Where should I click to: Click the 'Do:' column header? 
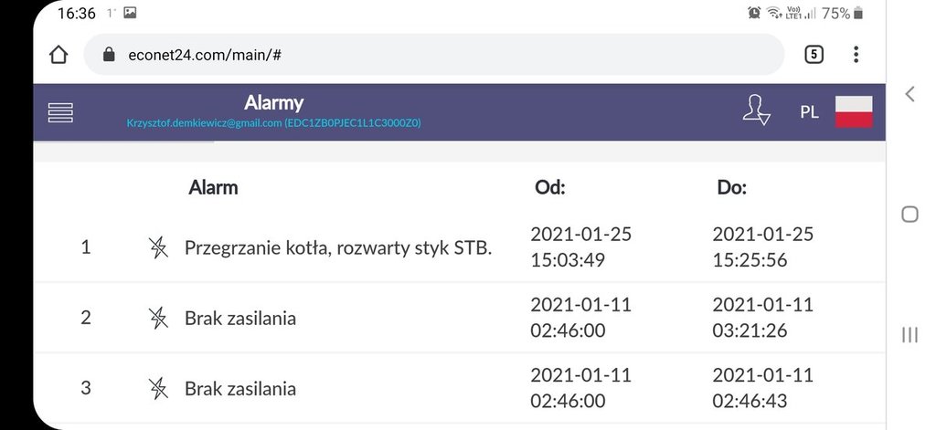point(732,188)
